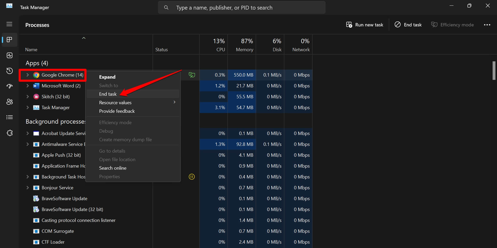Click the Task Manager title bar app icon
This screenshot has height=248, width=497.
(9, 6)
